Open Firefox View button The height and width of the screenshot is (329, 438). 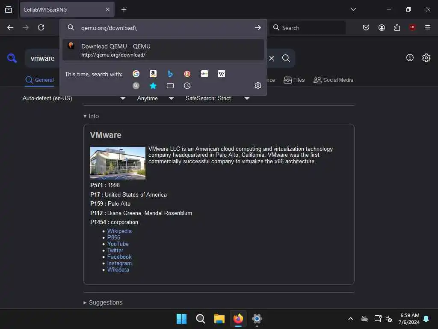pyautogui.click(x=9, y=9)
